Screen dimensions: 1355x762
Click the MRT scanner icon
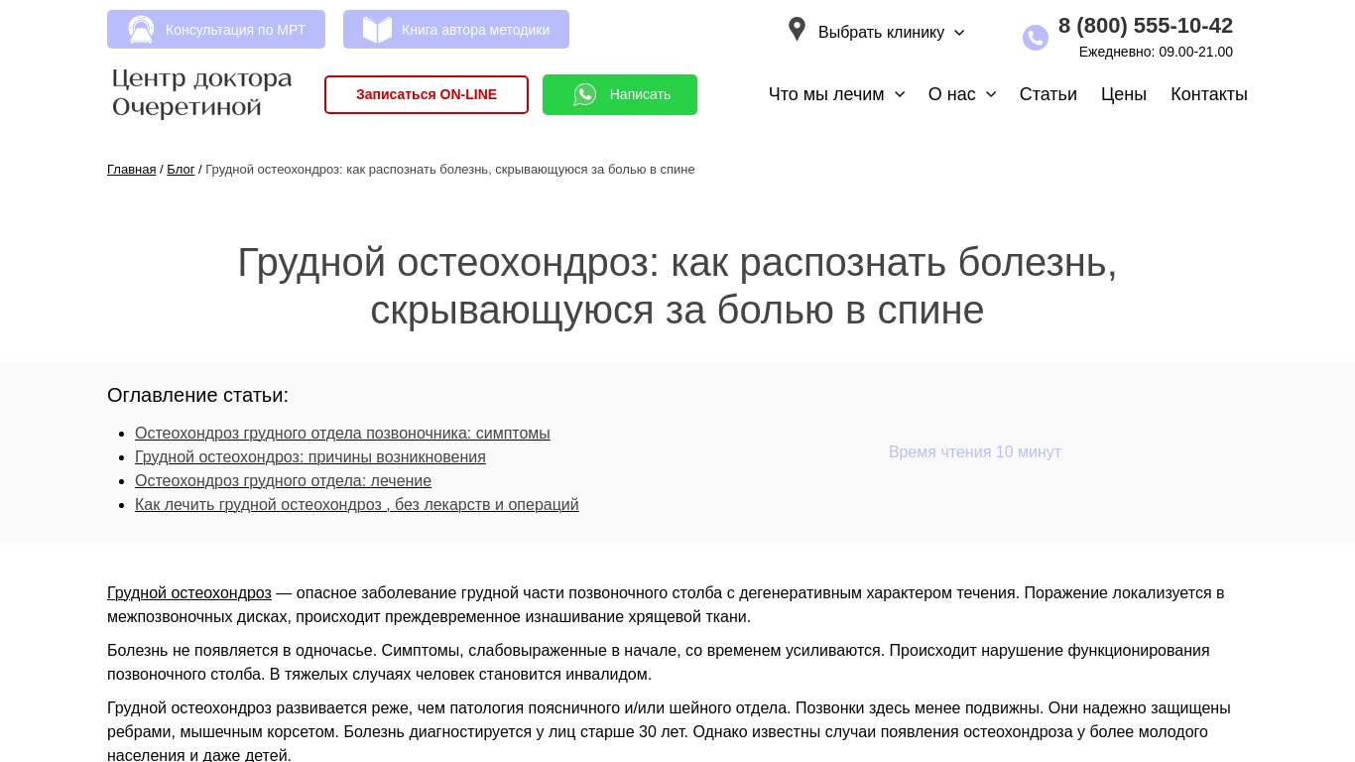141,30
